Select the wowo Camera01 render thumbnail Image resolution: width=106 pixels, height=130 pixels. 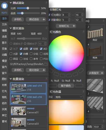click(x=18, y=111)
